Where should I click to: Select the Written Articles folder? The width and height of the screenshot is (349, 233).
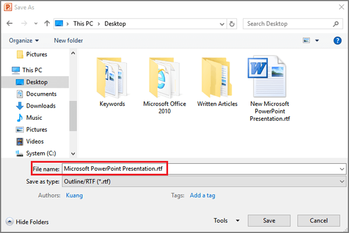click(217, 83)
